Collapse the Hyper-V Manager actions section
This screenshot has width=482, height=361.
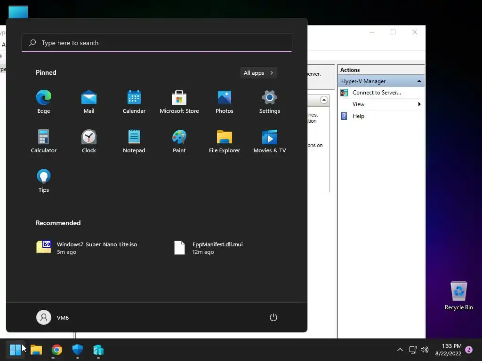418,81
